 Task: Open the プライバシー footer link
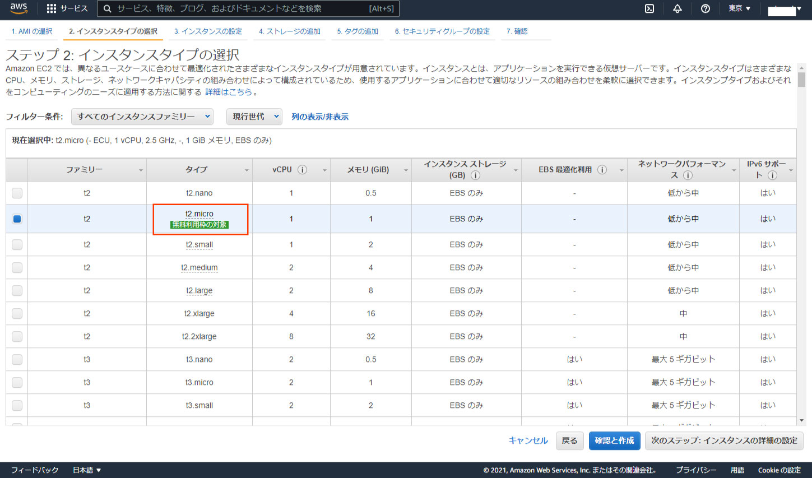(x=695, y=470)
